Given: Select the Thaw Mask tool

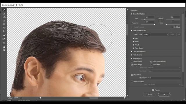Looking at the screenshot, I should click(4, 39).
